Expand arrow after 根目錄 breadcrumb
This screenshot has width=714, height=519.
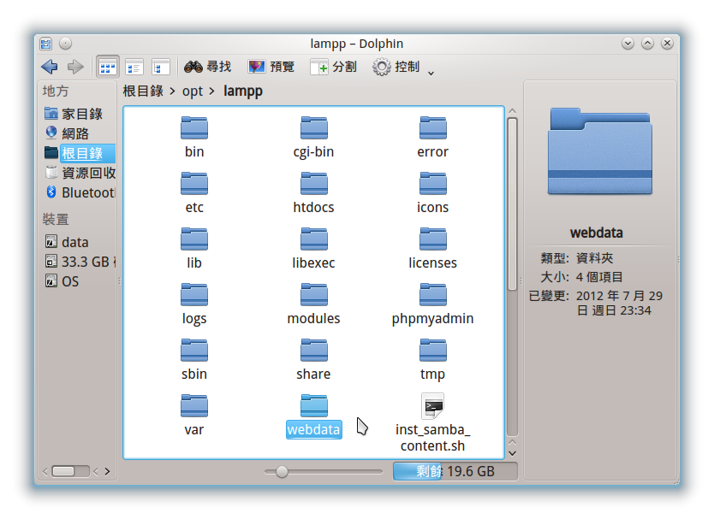click(x=172, y=91)
